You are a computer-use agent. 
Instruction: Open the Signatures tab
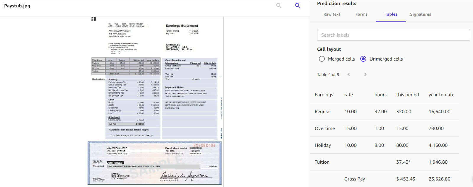click(420, 14)
